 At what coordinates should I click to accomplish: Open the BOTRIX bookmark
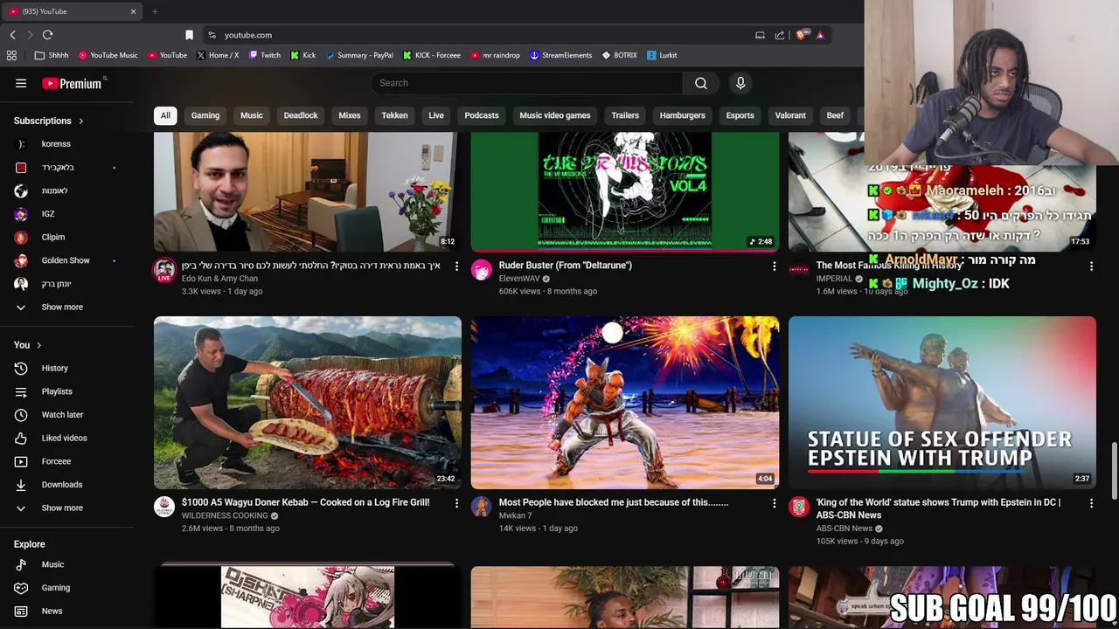coord(619,55)
